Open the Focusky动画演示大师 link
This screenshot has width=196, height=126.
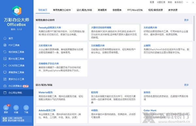pos(50,28)
